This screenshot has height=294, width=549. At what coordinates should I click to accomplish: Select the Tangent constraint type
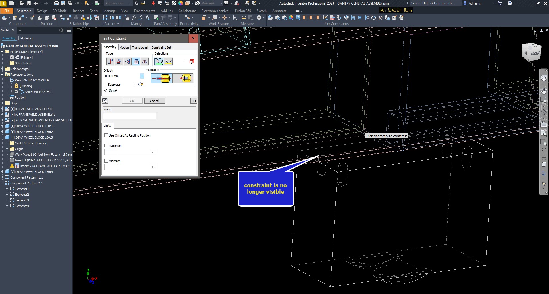click(x=128, y=61)
